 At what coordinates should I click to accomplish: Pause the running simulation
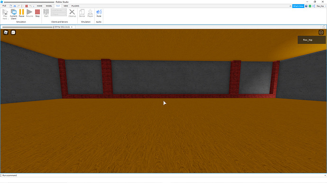21,13
